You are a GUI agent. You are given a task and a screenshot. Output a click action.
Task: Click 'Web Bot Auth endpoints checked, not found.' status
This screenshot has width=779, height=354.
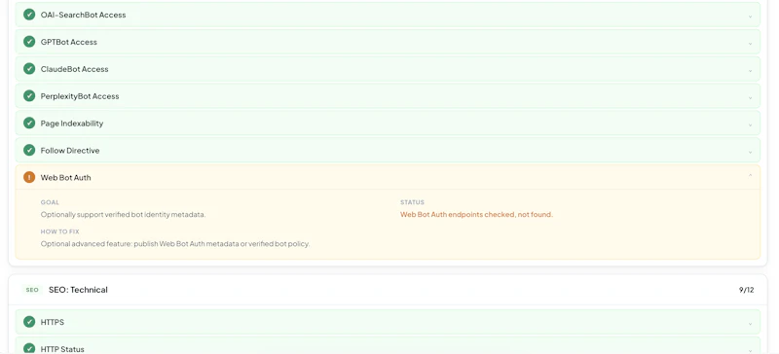pos(476,215)
